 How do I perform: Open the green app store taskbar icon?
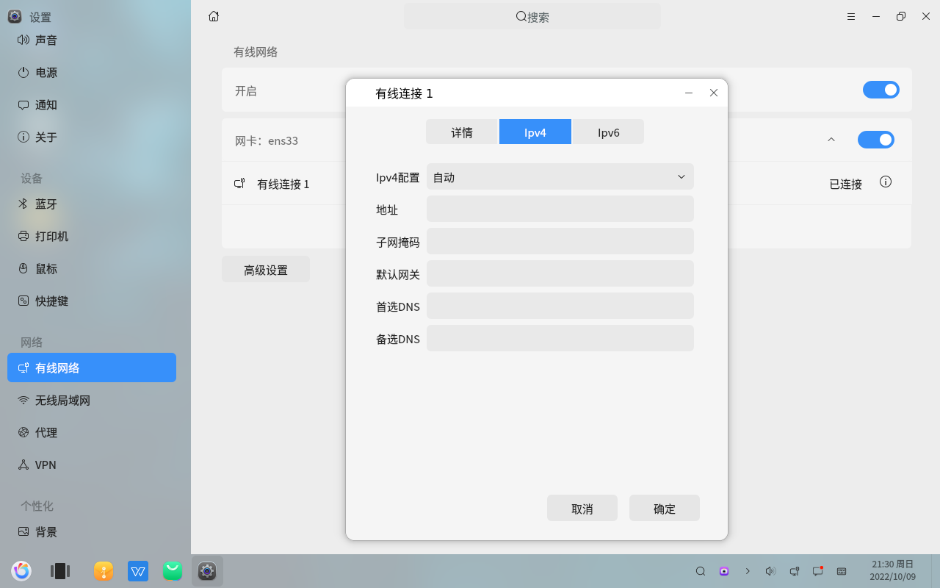pos(173,571)
